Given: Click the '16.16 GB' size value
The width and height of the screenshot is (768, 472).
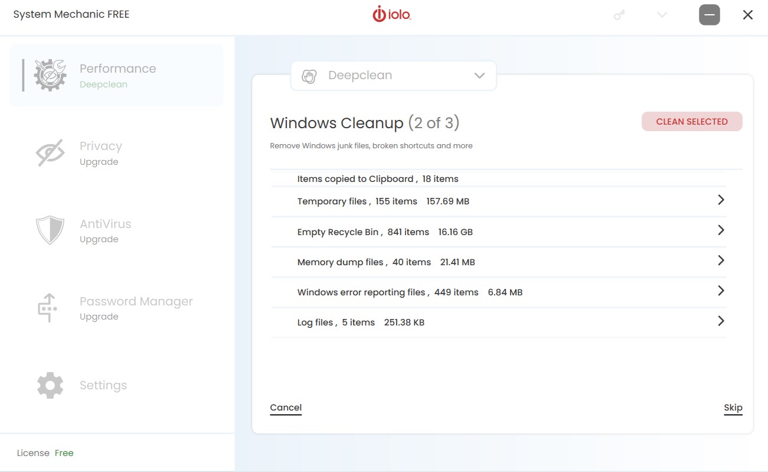Looking at the screenshot, I should tap(456, 232).
